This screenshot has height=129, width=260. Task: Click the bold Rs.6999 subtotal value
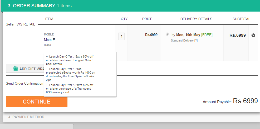point(237,35)
